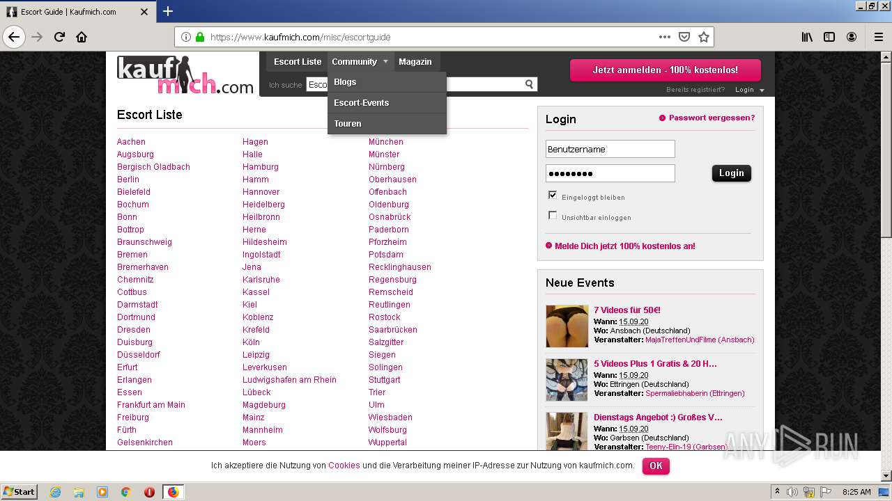Save page to Pocket icon
The image size is (892, 501).
pos(684,37)
